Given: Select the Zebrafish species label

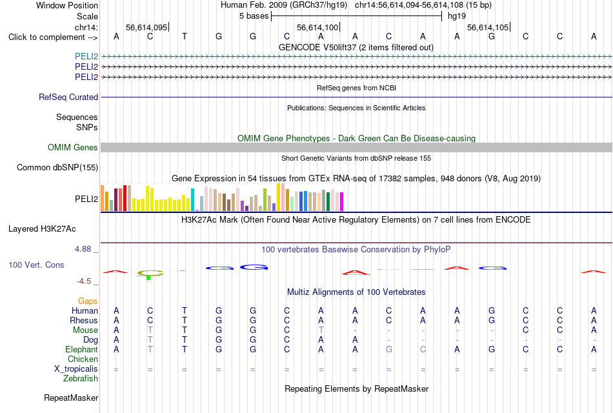Looking at the screenshot, I should pos(81,379).
